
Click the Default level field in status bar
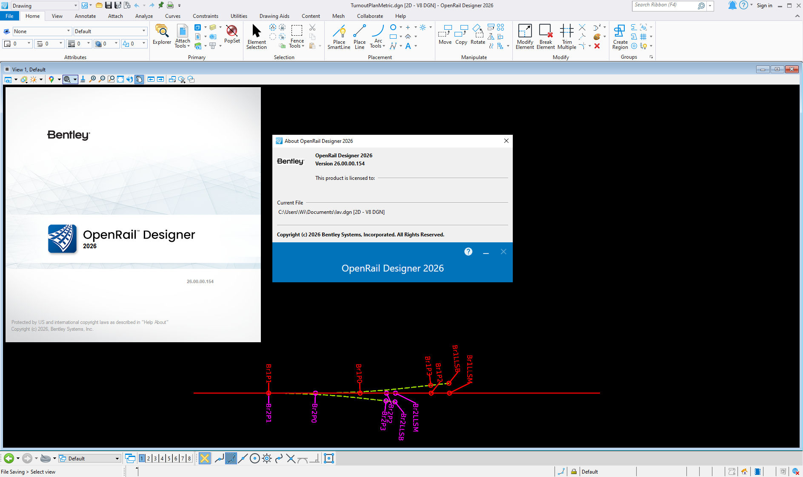click(x=607, y=471)
